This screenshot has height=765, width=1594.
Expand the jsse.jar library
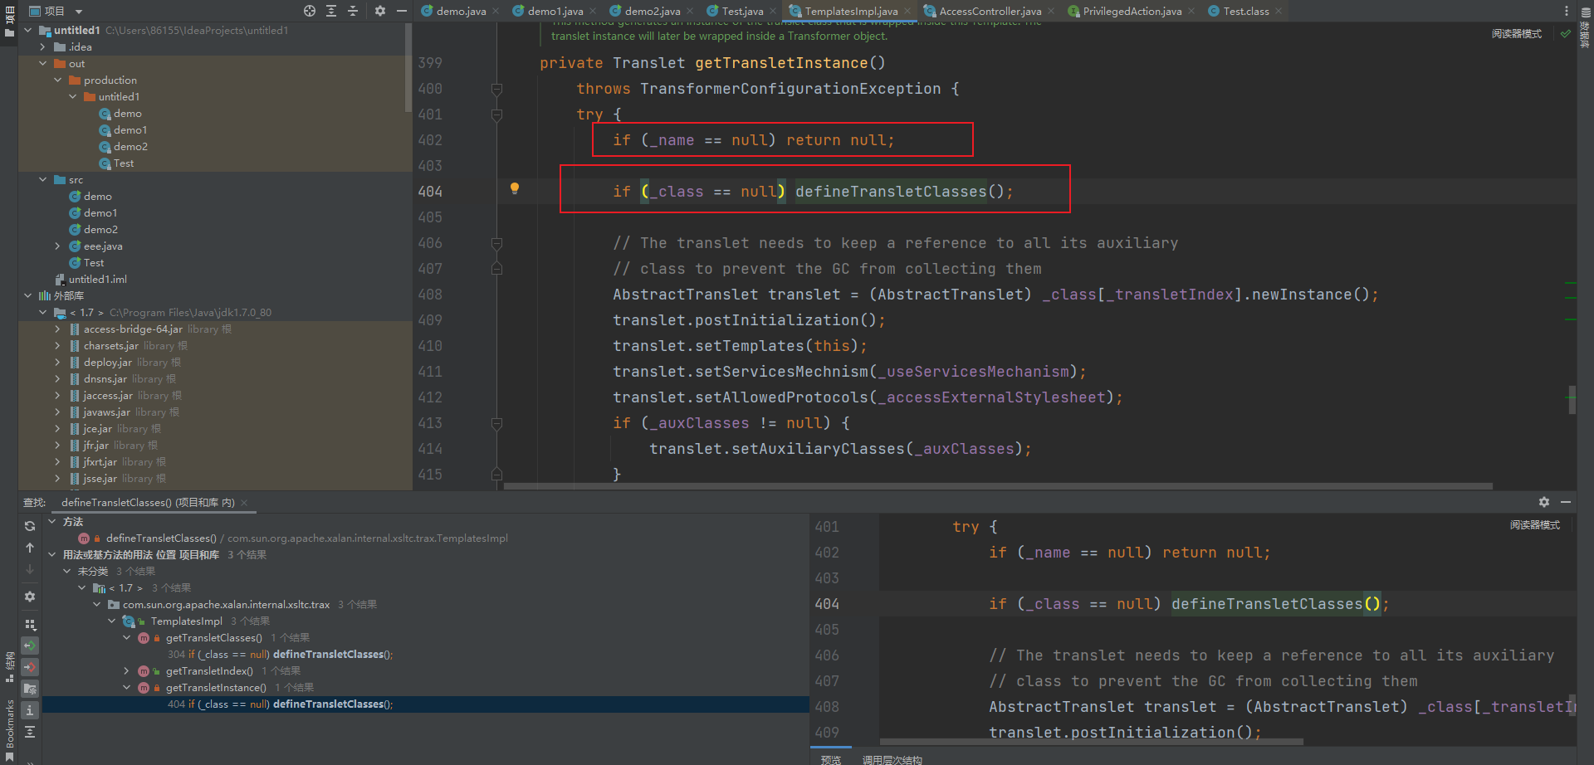point(57,478)
